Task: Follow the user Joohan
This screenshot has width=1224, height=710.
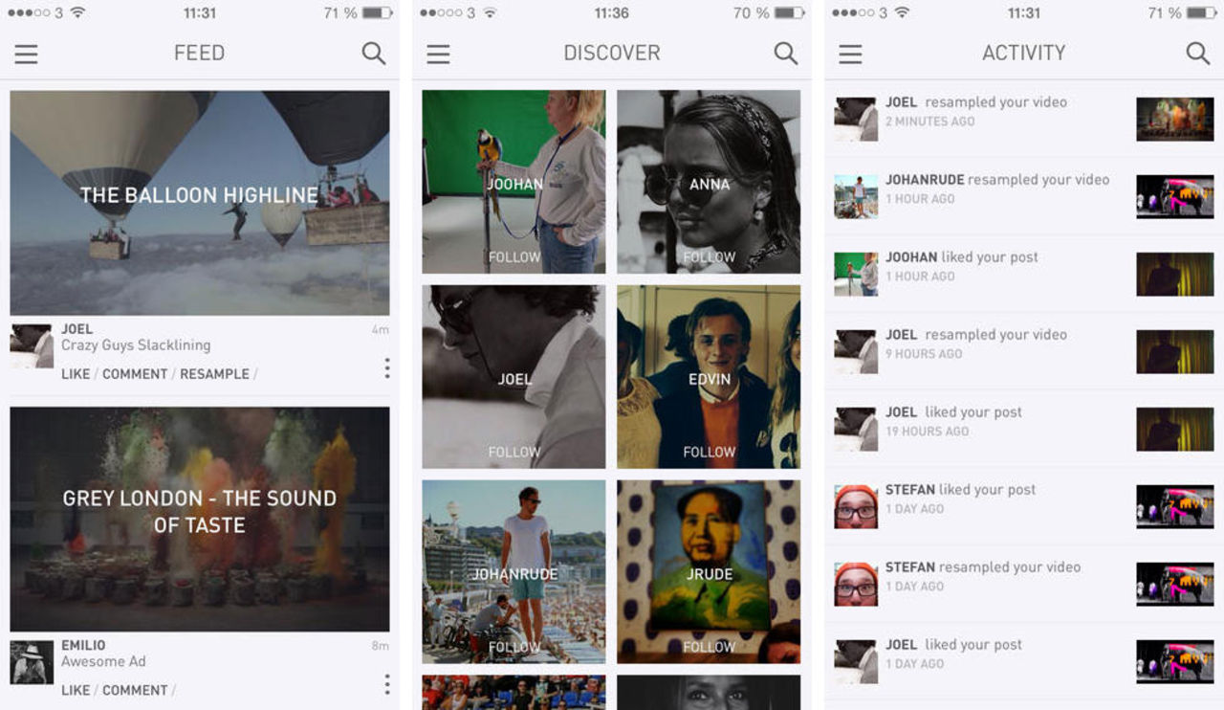Action: point(514,256)
